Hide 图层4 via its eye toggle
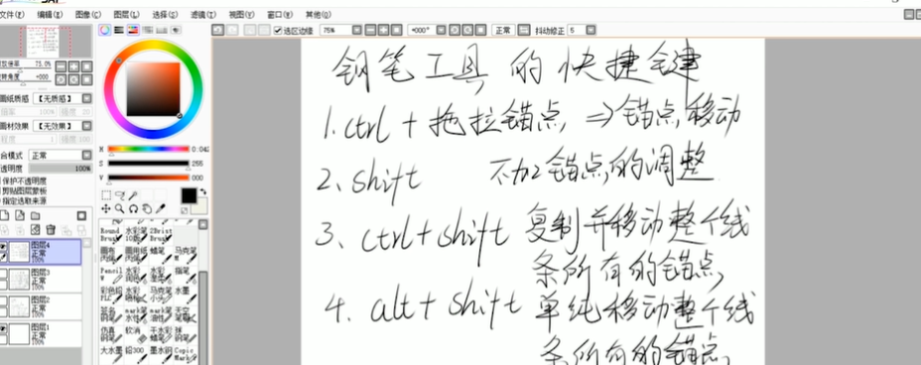 [x=3, y=246]
